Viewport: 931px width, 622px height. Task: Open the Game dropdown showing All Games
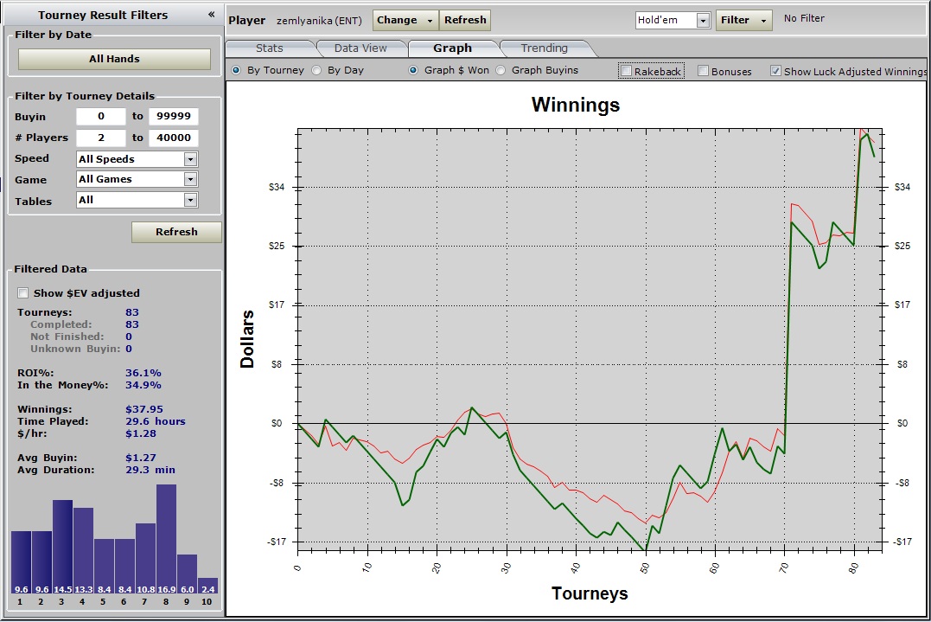coord(190,179)
